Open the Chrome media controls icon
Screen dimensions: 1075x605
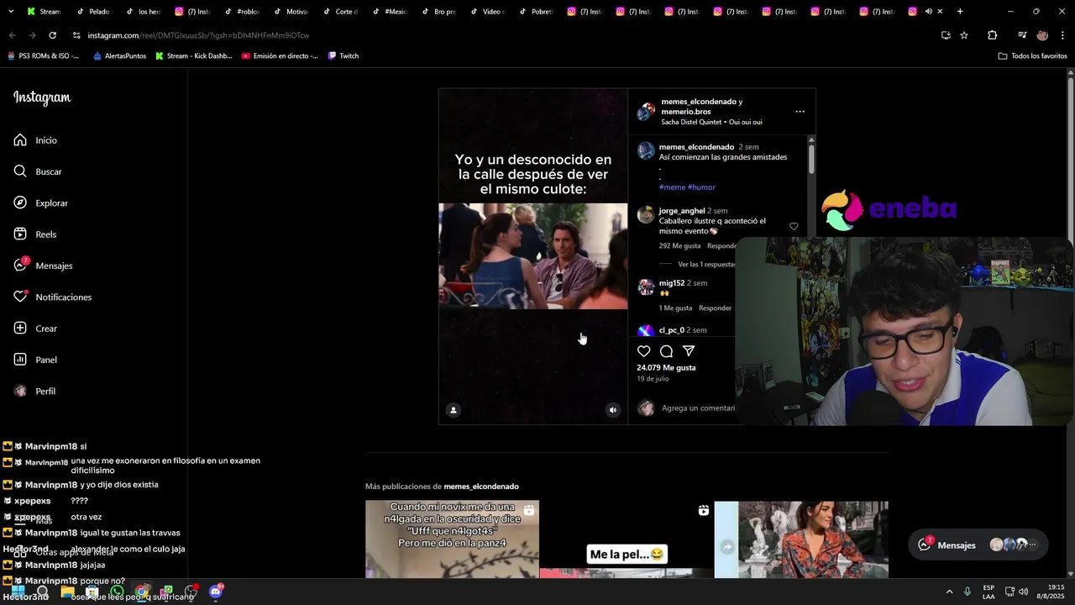pyautogui.click(x=1022, y=35)
